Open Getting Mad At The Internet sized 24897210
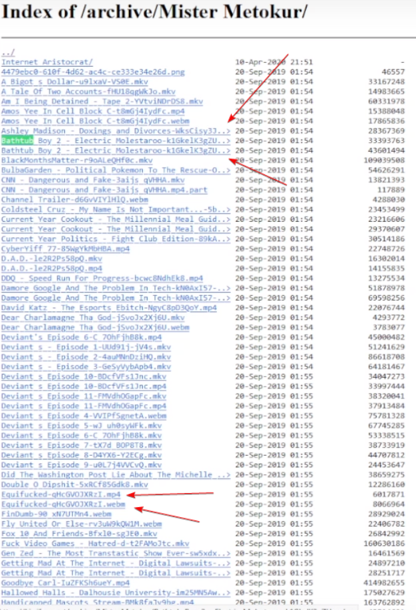 pos(116,563)
